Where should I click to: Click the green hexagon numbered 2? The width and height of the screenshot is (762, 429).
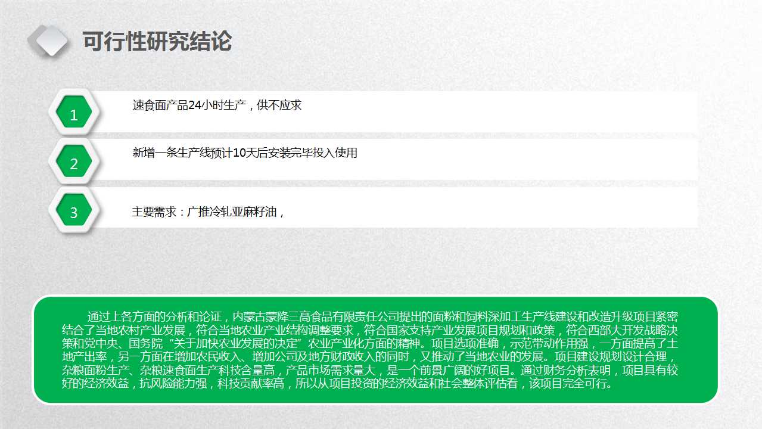(74, 161)
